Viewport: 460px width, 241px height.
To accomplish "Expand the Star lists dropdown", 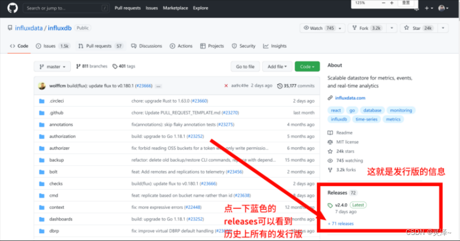I will [443, 28].
